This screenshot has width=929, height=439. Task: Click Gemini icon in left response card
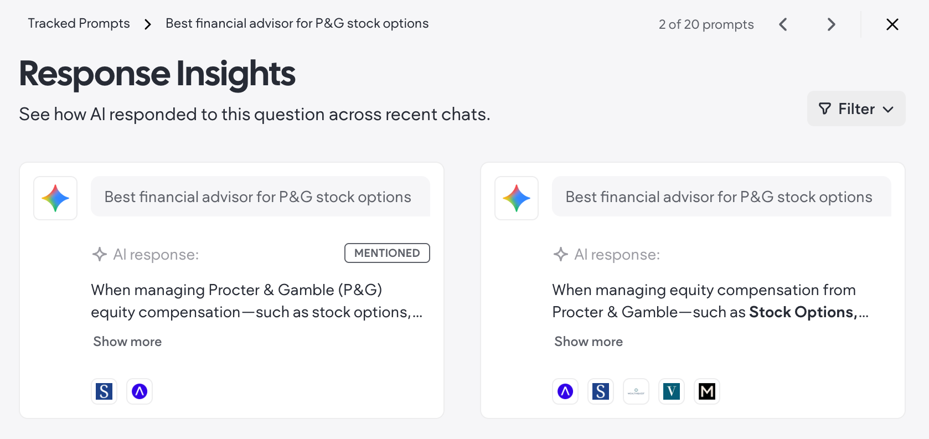click(55, 198)
